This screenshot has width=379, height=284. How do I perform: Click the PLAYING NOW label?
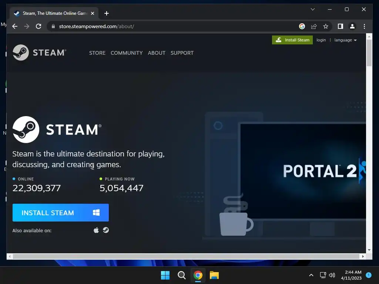click(x=120, y=179)
